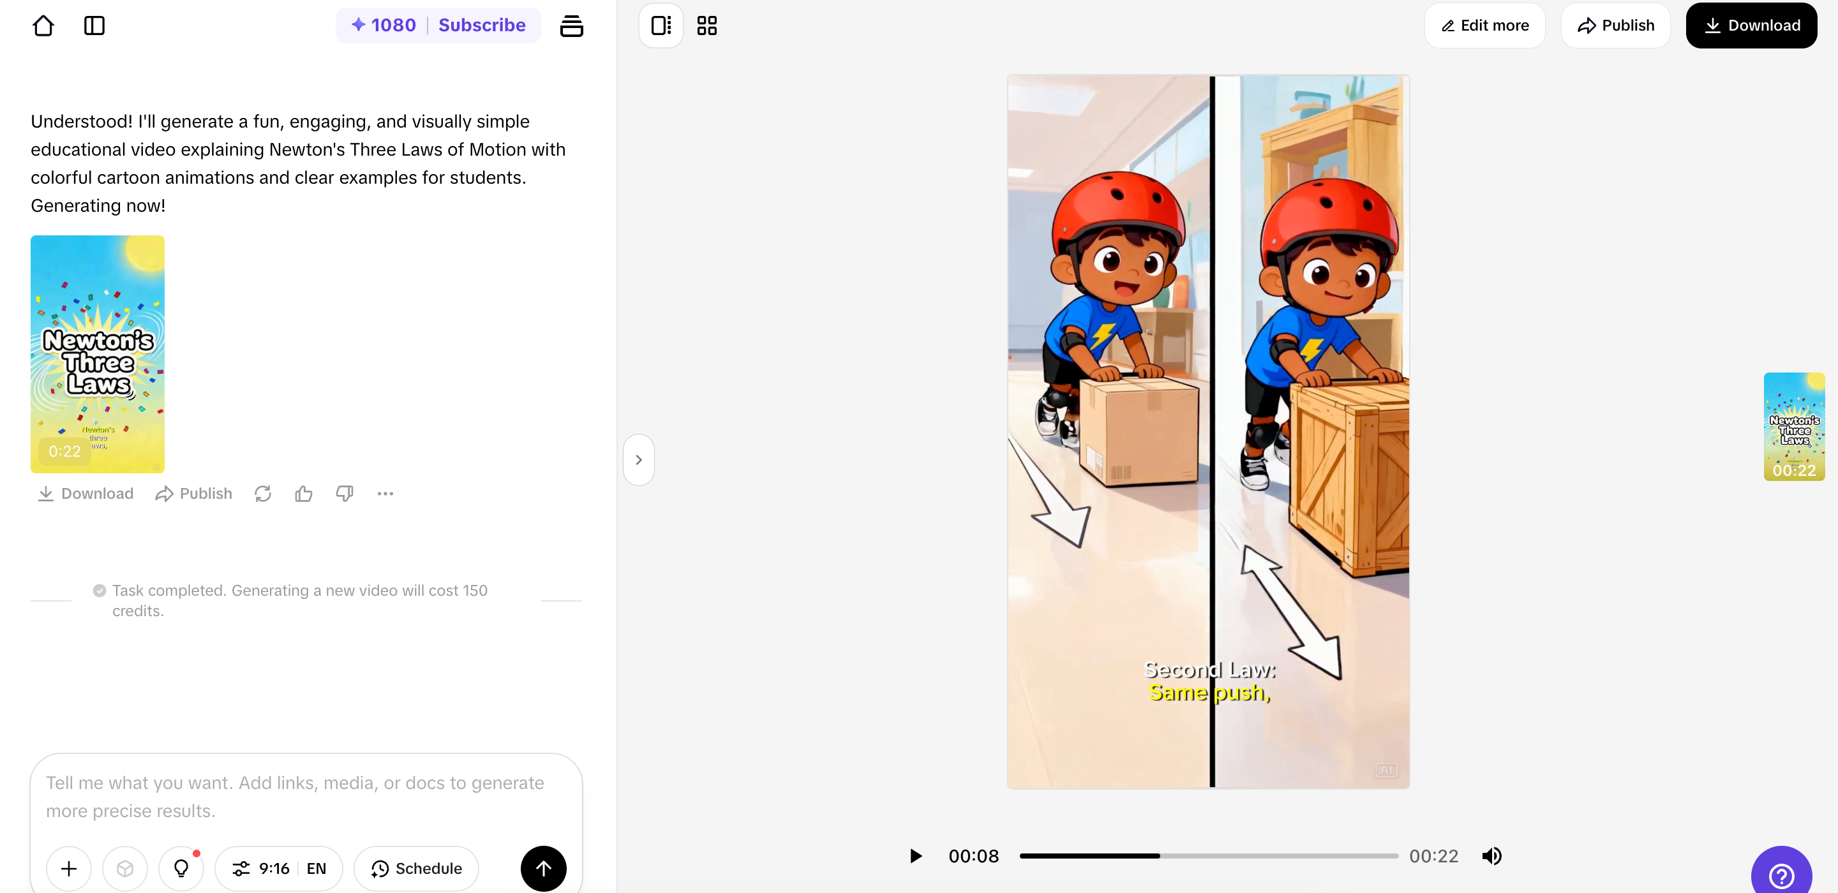Click the regenerate video icon
The width and height of the screenshot is (1838, 893).
262,494
